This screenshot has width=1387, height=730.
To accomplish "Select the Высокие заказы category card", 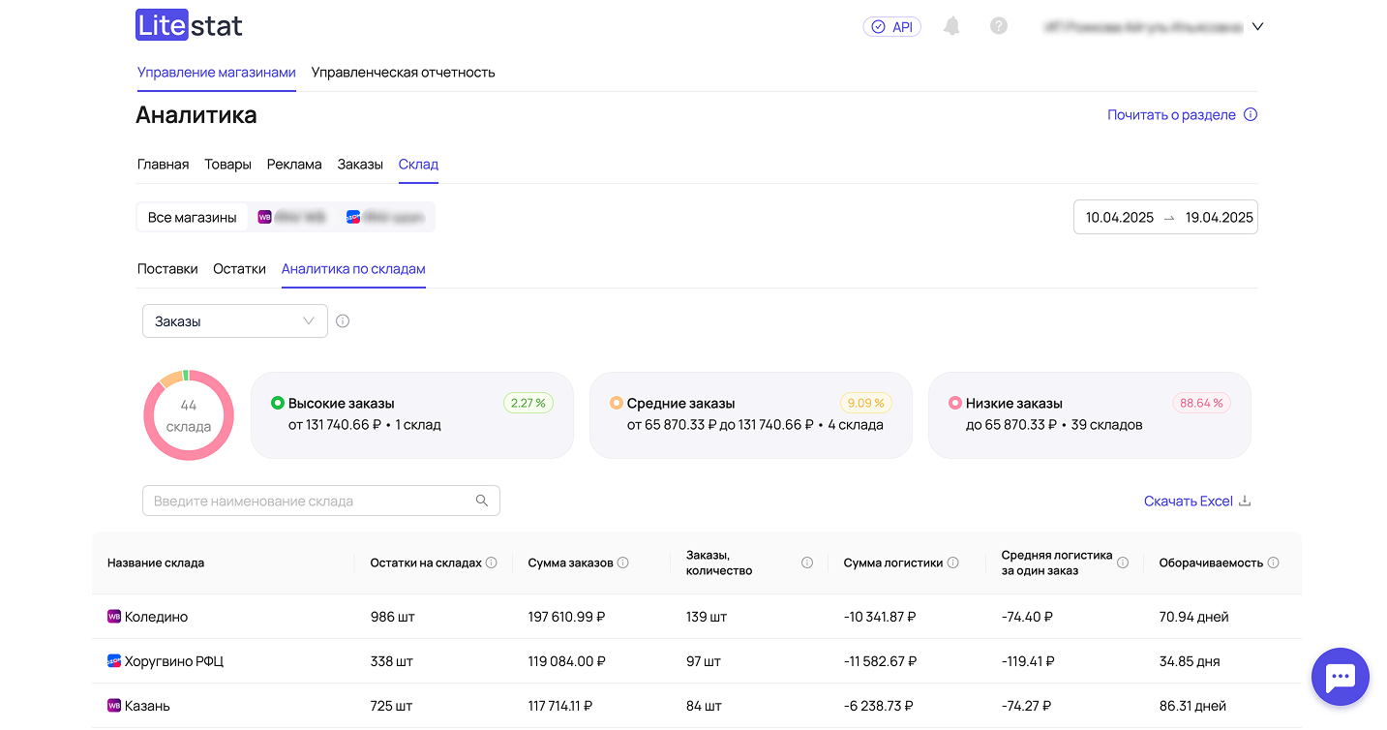I will [x=411, y=414].
